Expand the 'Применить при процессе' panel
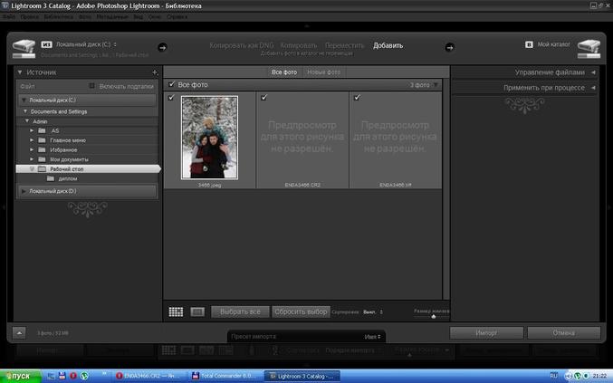 click(543, 88)
